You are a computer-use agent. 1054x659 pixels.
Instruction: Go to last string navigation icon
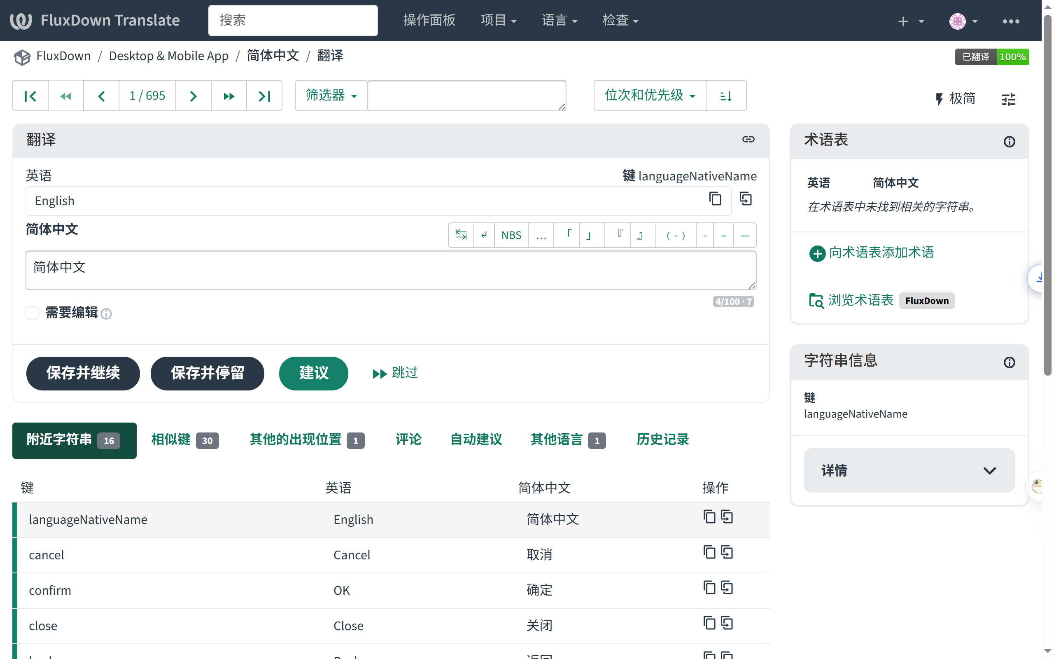point(264,96)
